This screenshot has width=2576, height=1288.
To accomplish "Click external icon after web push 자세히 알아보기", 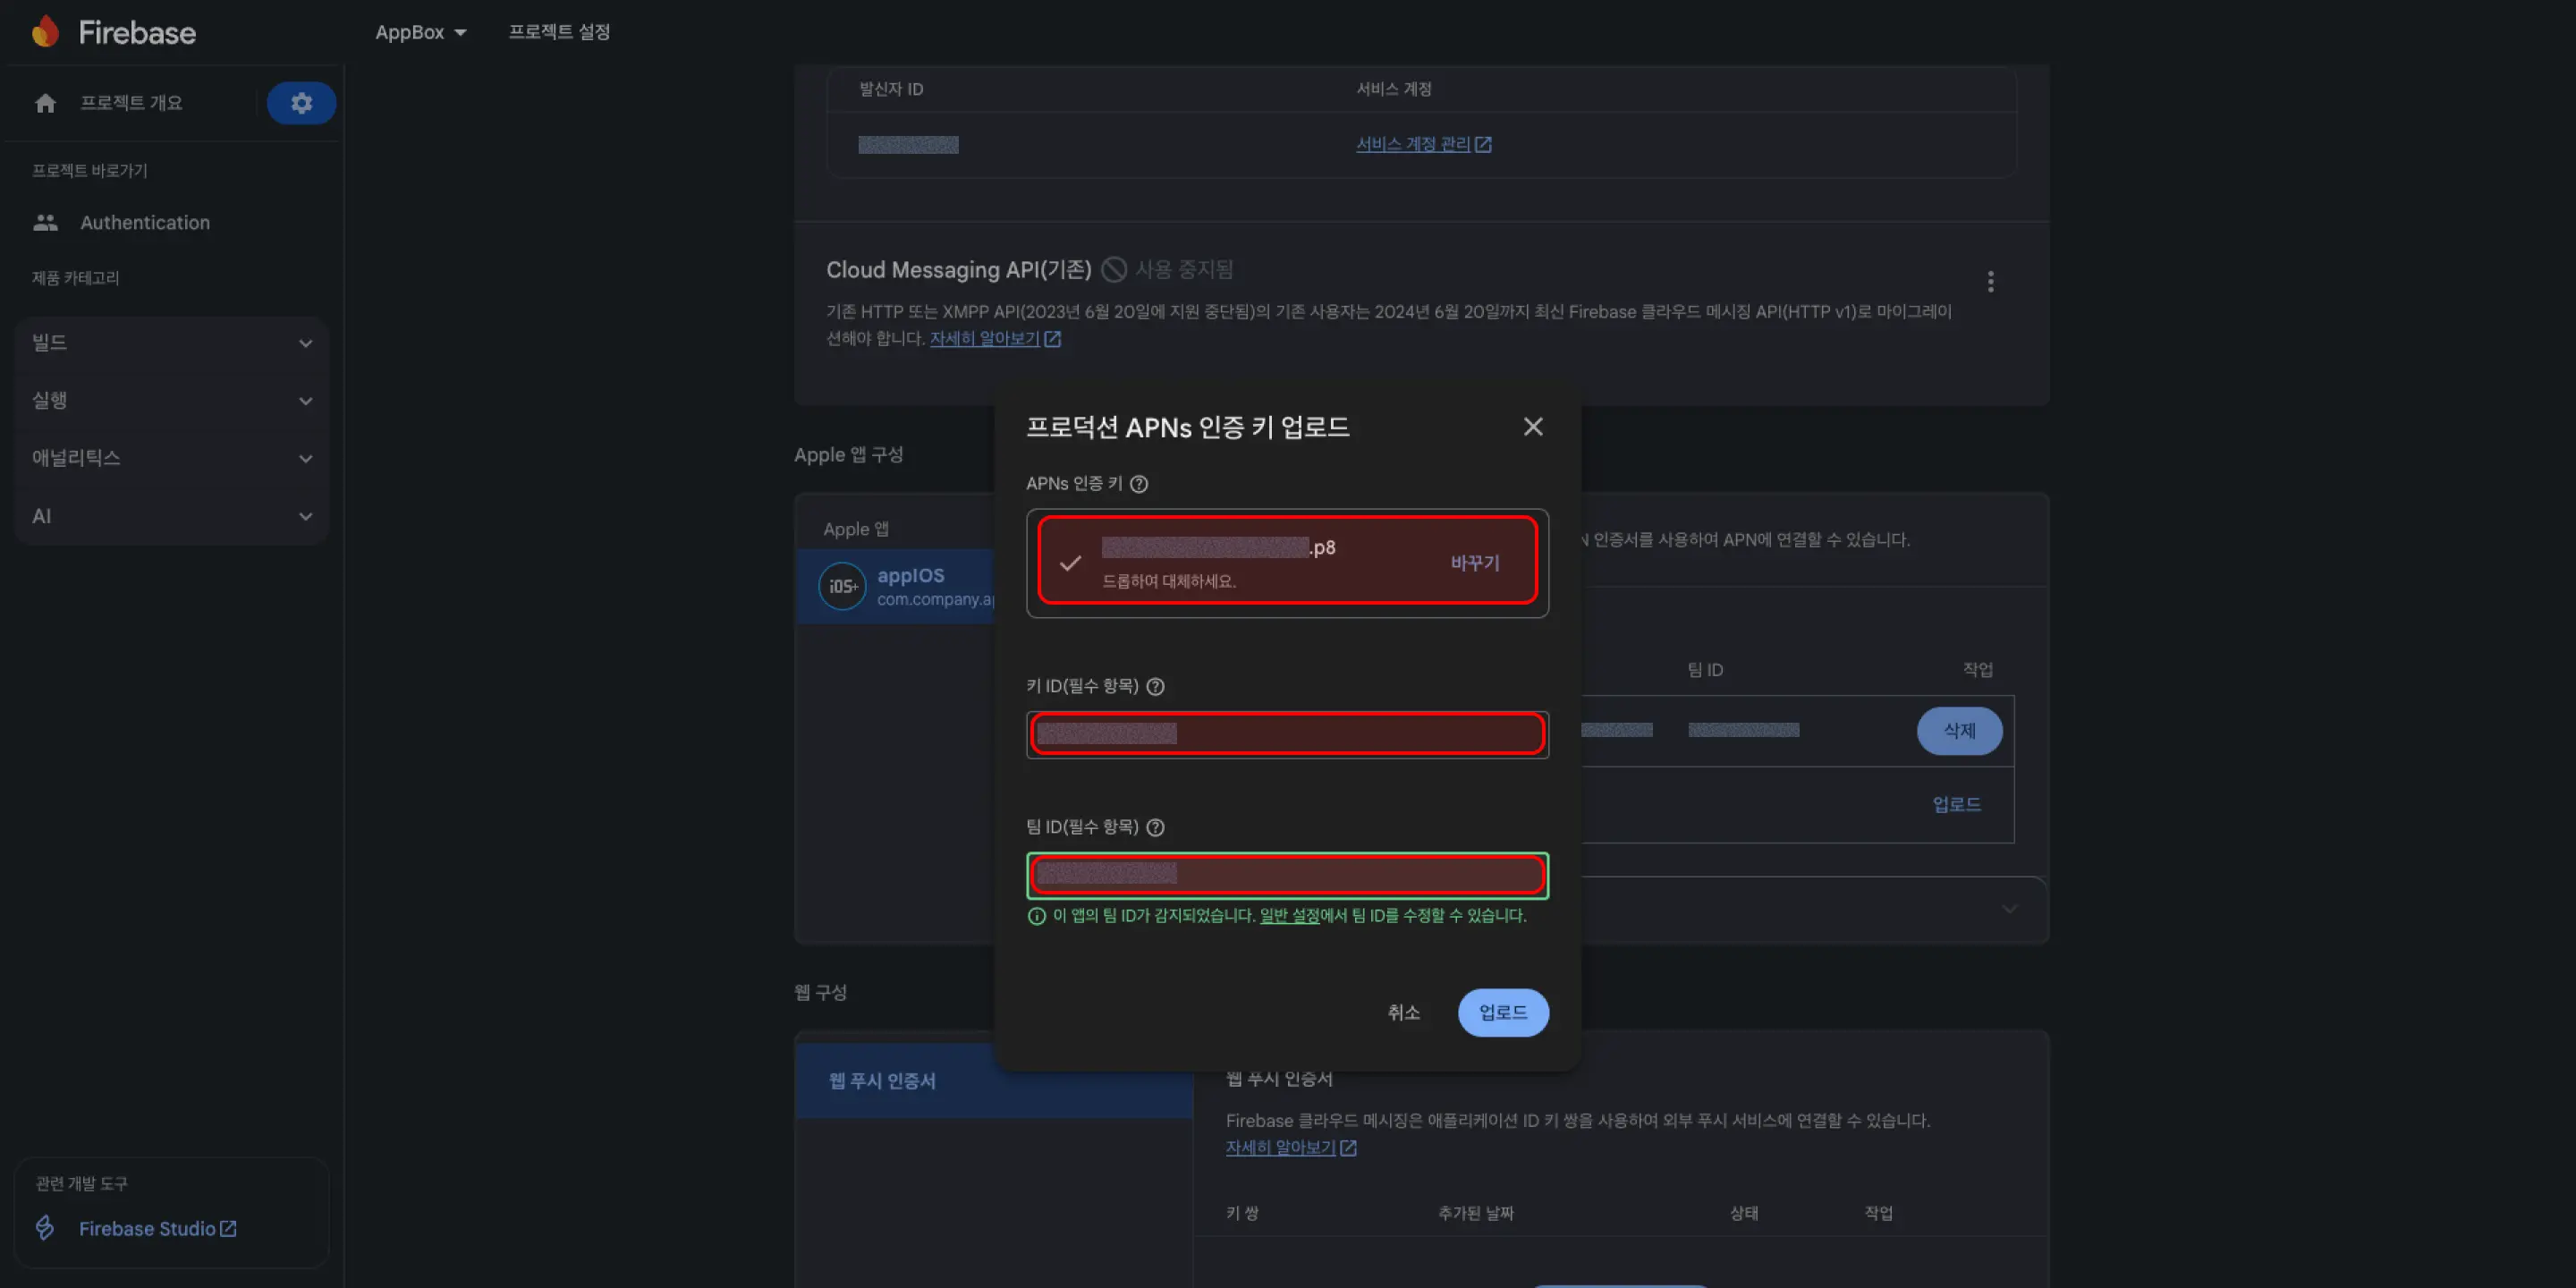I will pos(1348,1148).
